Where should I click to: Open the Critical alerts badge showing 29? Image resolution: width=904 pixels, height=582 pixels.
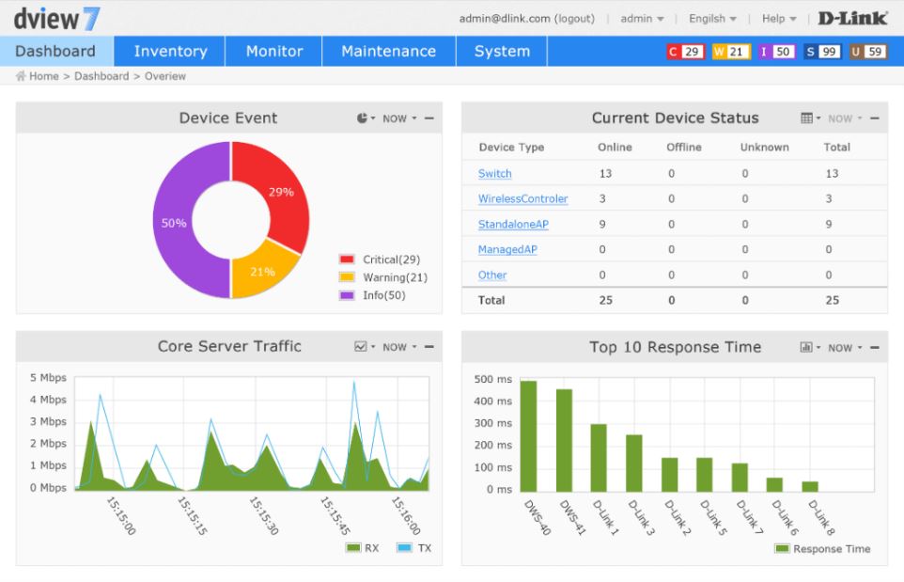click(685, 52)
